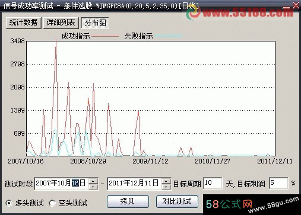This screenshot has width=301, height=215.
Task: Click the end date field 2011年12月11日
Action: point(134,184)
